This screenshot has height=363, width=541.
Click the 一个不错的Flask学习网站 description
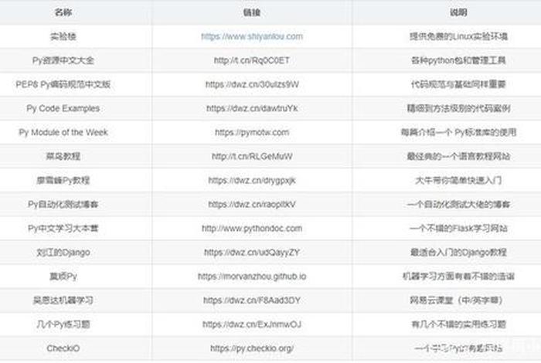point(458,228)
